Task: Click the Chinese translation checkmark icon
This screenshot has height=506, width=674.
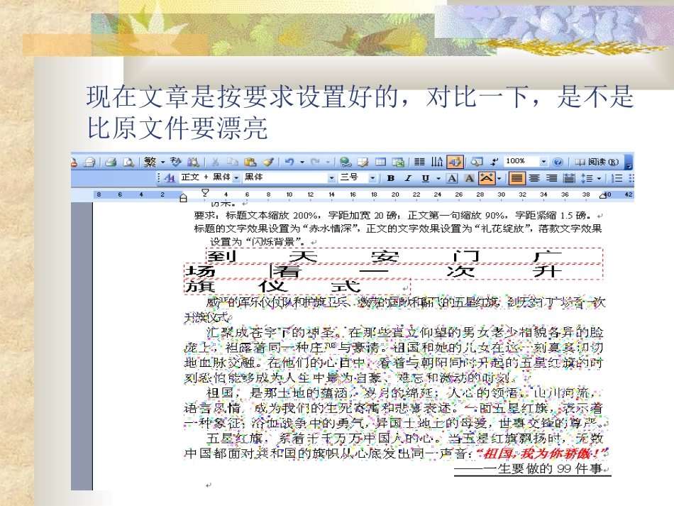Action: pos(175,162)
